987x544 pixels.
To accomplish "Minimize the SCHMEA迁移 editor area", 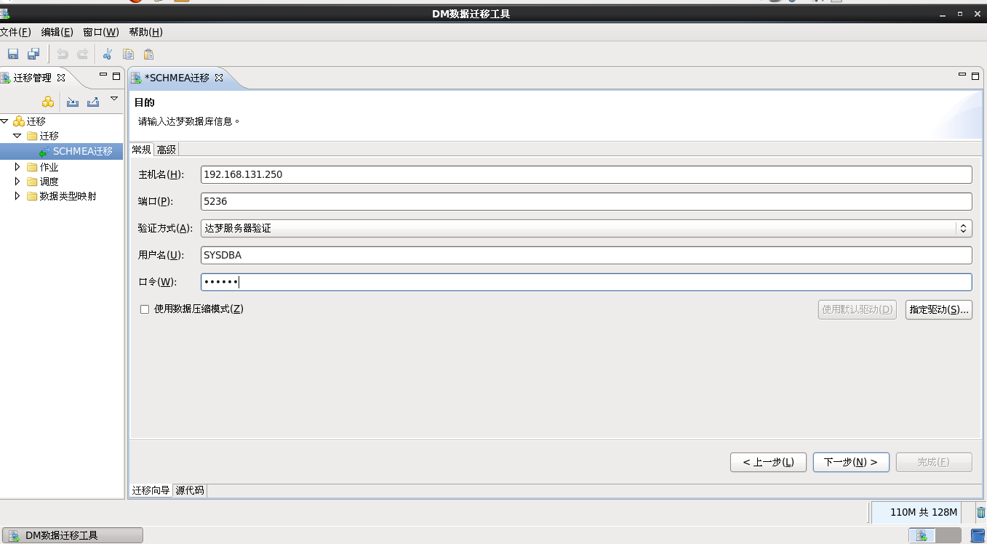I will pyautogui.click(x=962, y=76).
